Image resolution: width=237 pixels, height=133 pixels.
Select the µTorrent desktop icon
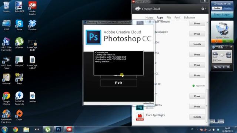point(19,43)
